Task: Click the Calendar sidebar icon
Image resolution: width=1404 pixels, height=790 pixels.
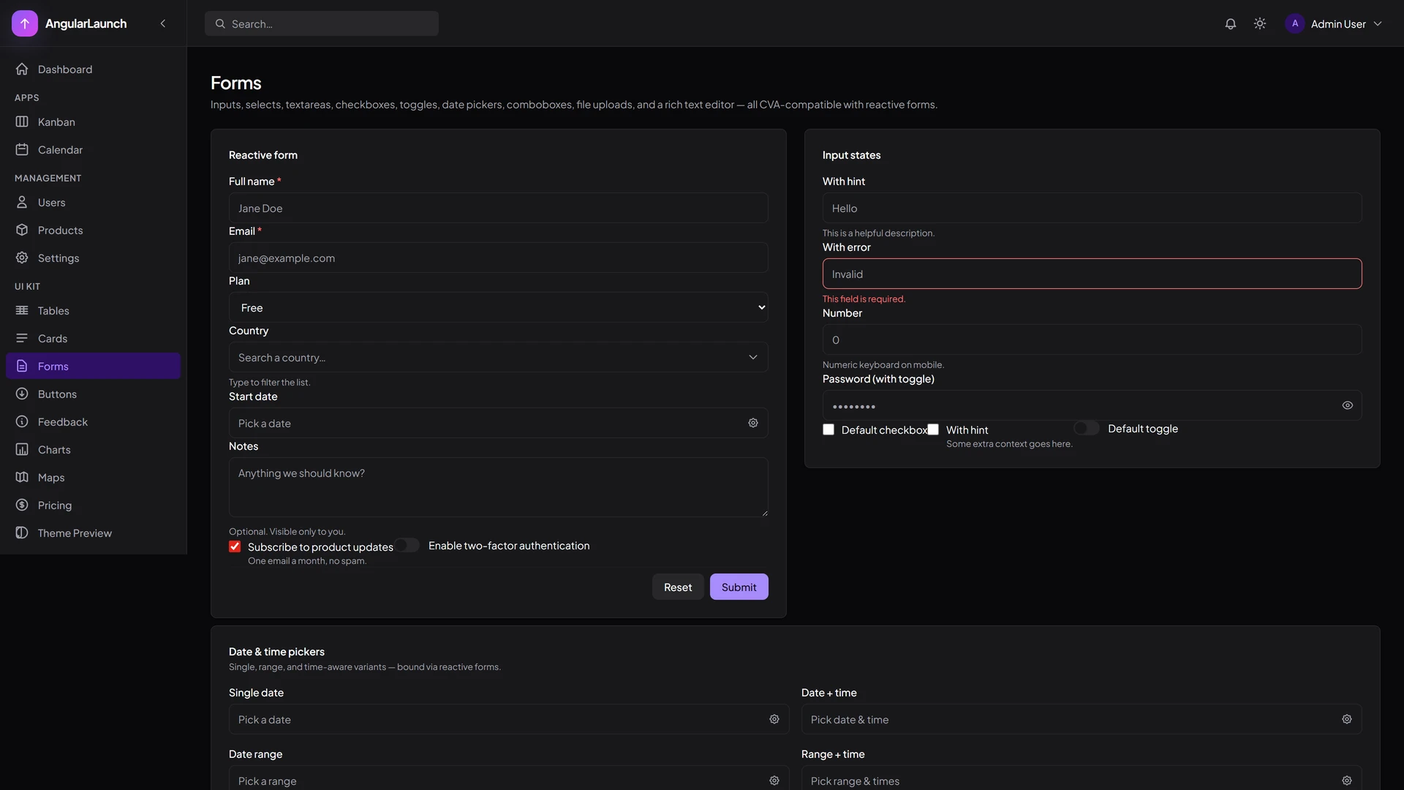Action: click(22, 149)
